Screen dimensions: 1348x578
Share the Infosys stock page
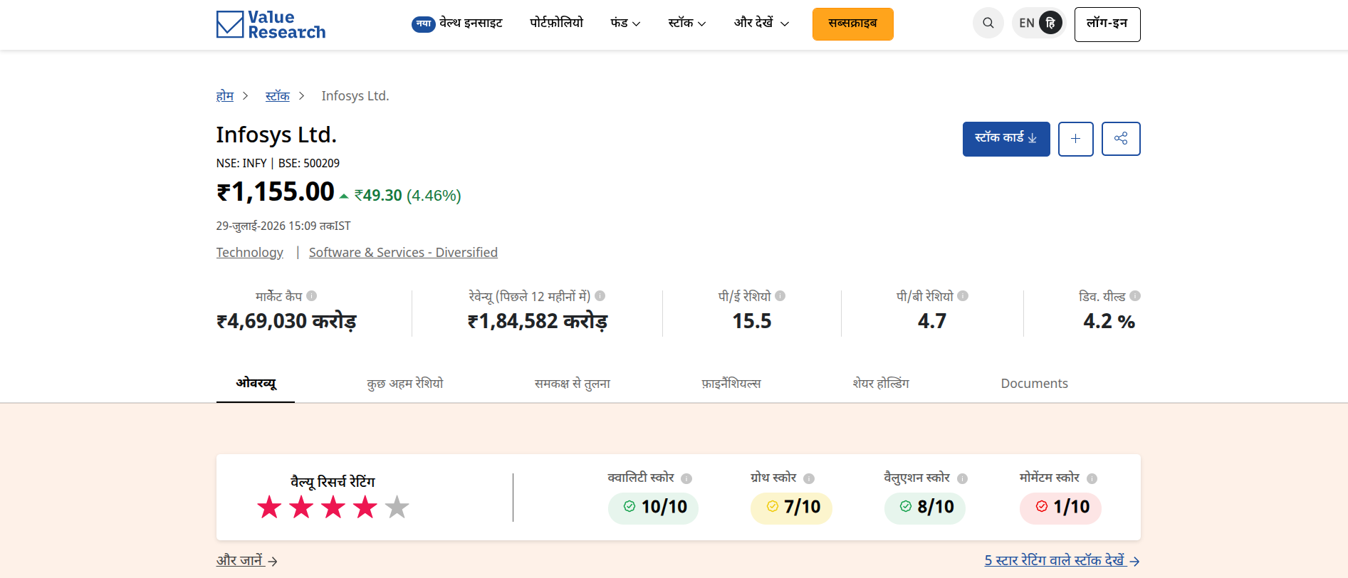[x=1121, y=139]
